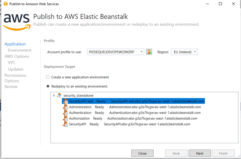
Task: Click the SecurityAPI-test elasticbeanstalk URL
Action: coord(157,101)
